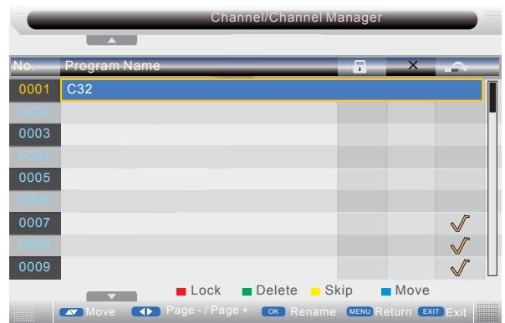Viewport: 505px width, 323px height.
Task: Toggle the skip checkmark on row 0008
Action: 460,246
